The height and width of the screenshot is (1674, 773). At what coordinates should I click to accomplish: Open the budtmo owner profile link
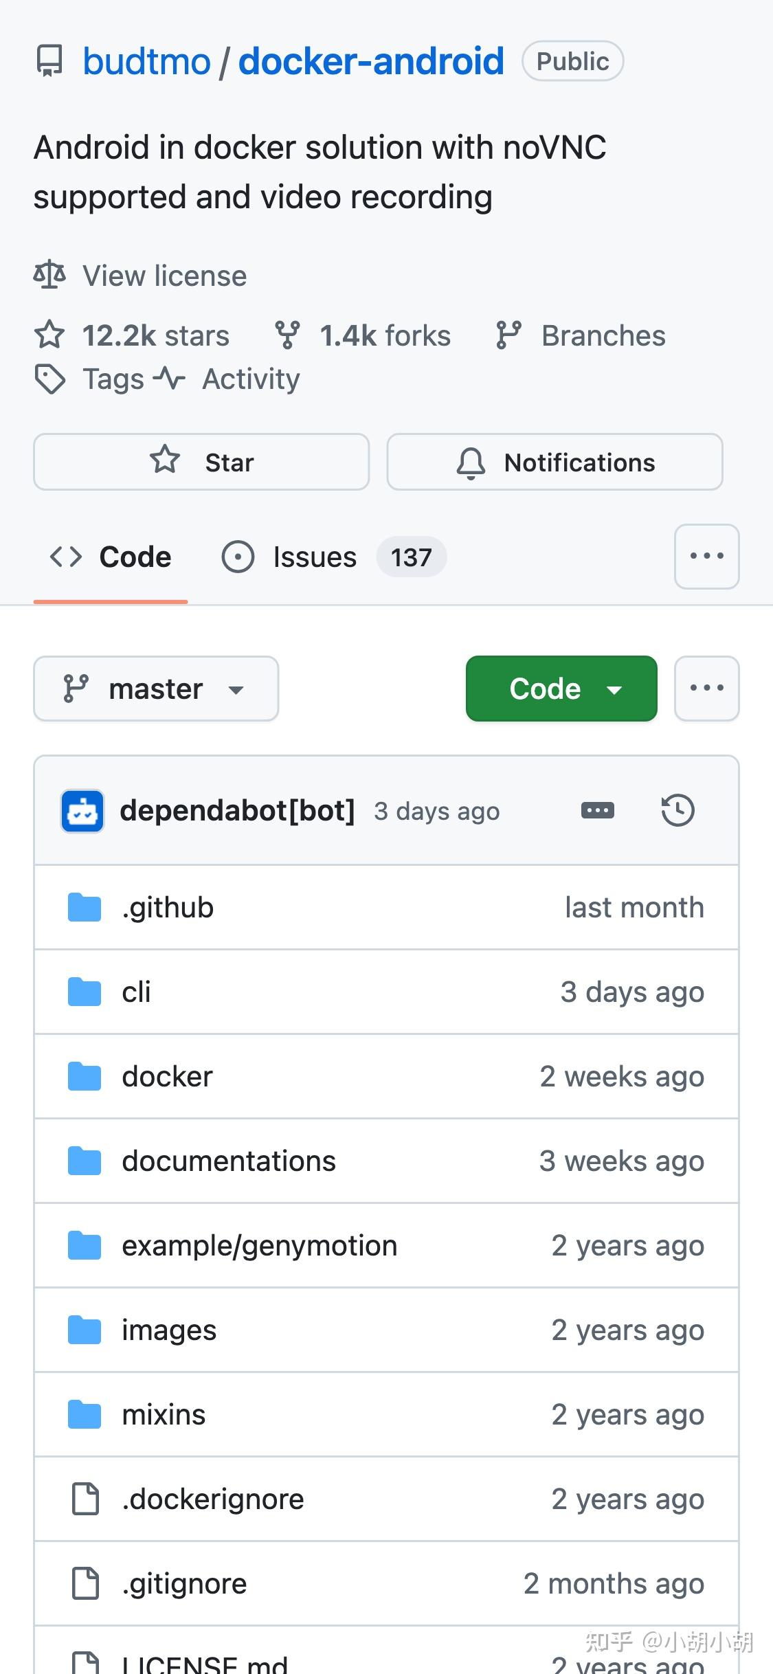[146, 61]
